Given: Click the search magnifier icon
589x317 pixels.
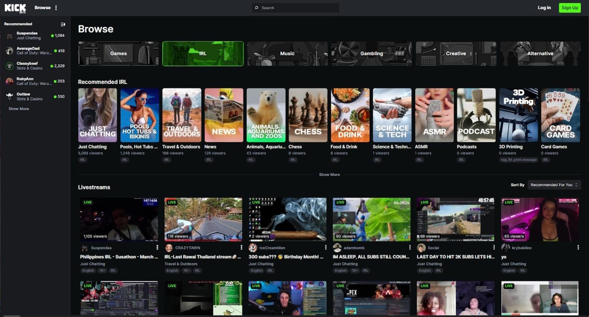Looking at the screenshot, I should [256, 7].
